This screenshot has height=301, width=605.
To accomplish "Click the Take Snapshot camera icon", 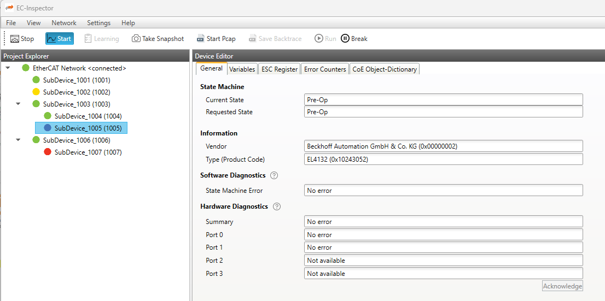I will point(136,39).
